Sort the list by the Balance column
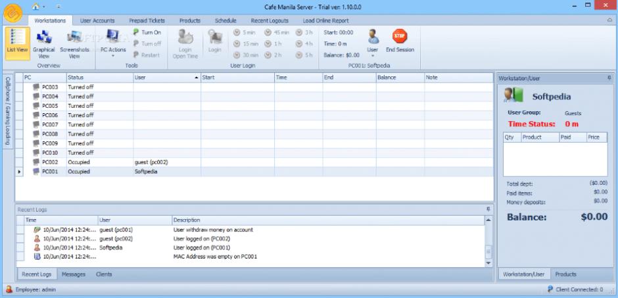The width and height of the screenshot is (618, 298). [400, 78]
